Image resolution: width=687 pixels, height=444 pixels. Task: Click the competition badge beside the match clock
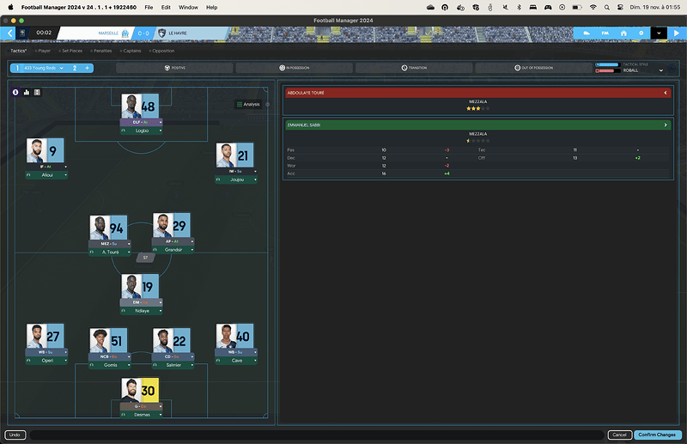click(23, 33)
